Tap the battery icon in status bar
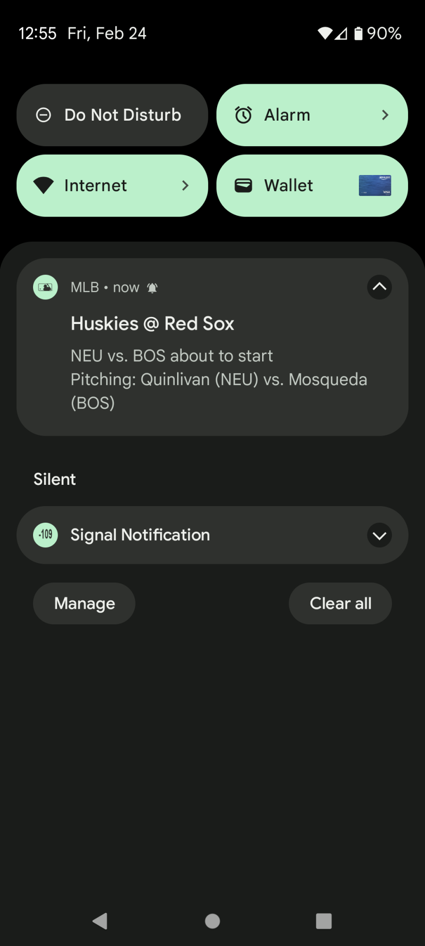The image size is (425, 946). (358, 34)
